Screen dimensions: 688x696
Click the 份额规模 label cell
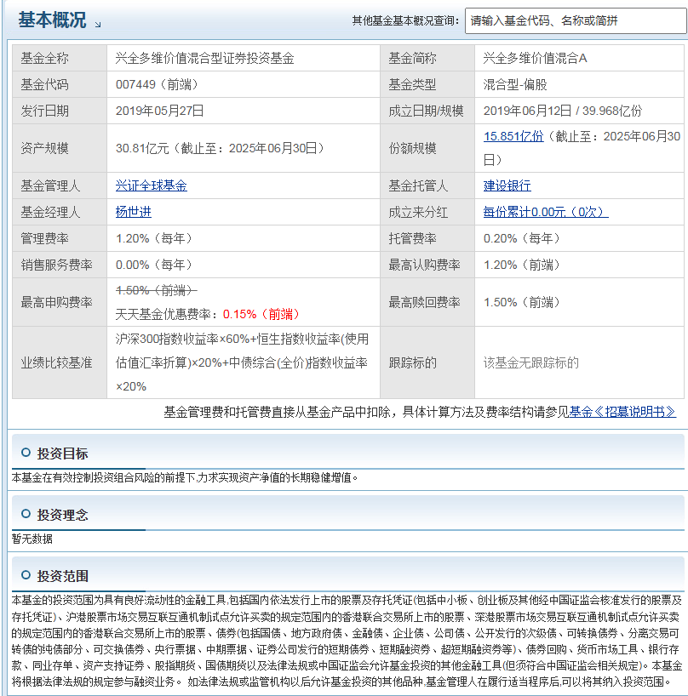click(x=427, y=148)
